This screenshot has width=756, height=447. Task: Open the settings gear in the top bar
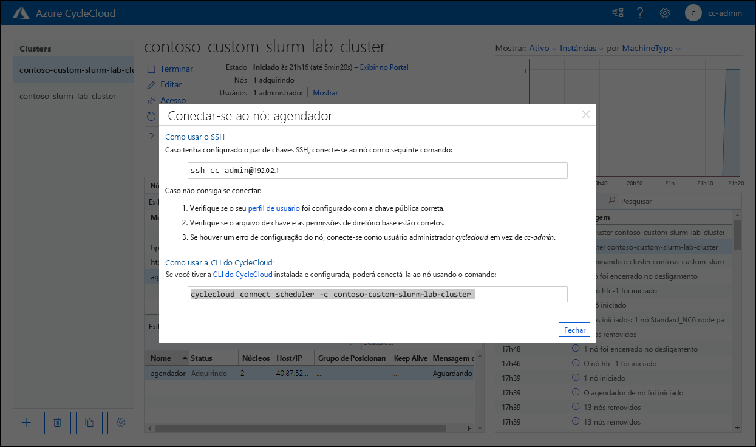click(x=665, y=12)
